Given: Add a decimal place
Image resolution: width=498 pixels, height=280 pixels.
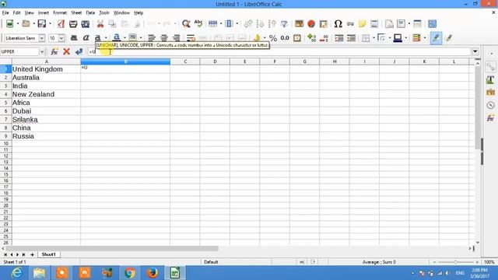Looking at the screenshot, I should pos(312,38).
